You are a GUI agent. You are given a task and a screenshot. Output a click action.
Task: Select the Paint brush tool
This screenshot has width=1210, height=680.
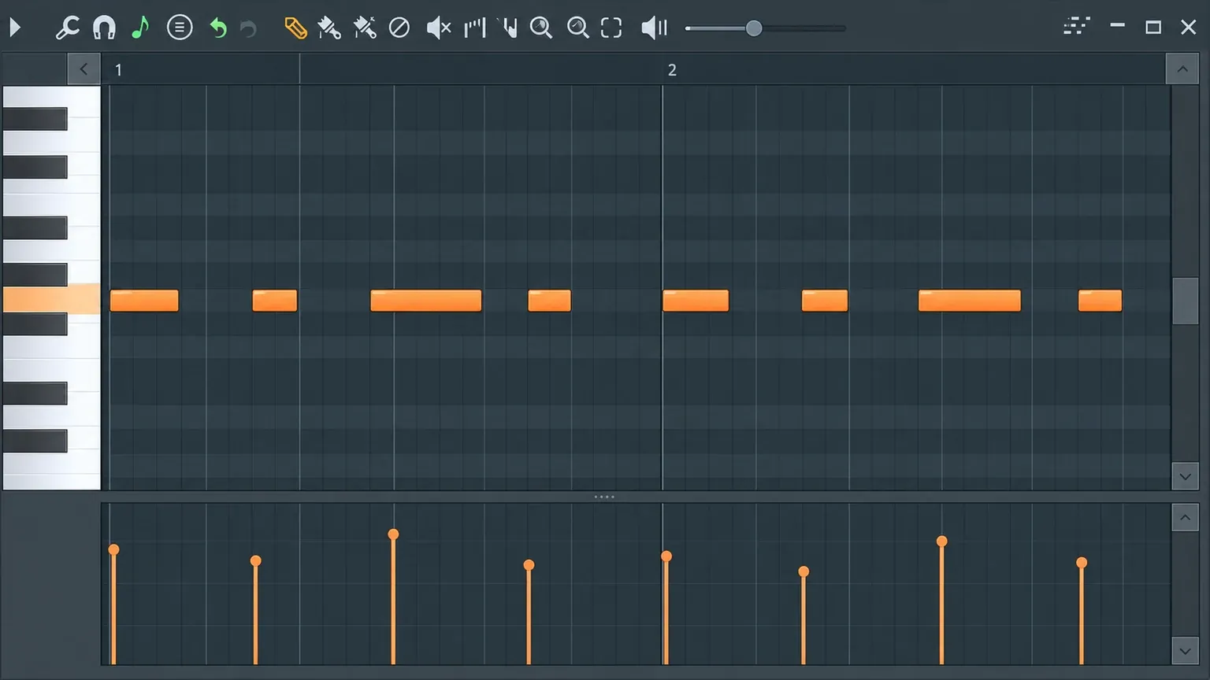click(x=329, y=28)
